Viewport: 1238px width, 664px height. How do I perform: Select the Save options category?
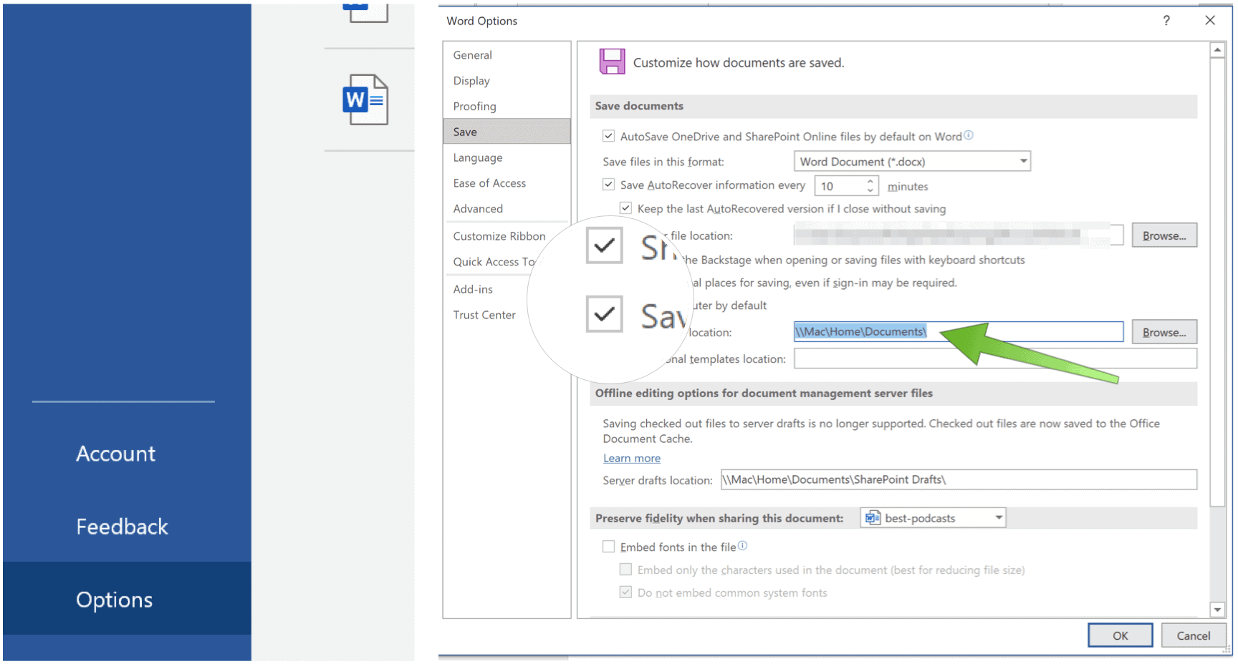tap(507, 132)
